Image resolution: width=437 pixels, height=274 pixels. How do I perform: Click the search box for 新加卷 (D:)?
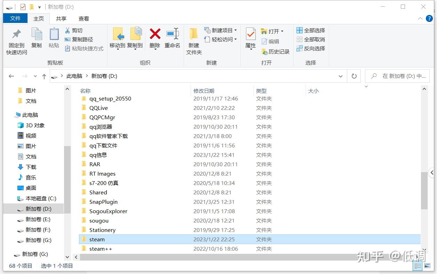397,76
